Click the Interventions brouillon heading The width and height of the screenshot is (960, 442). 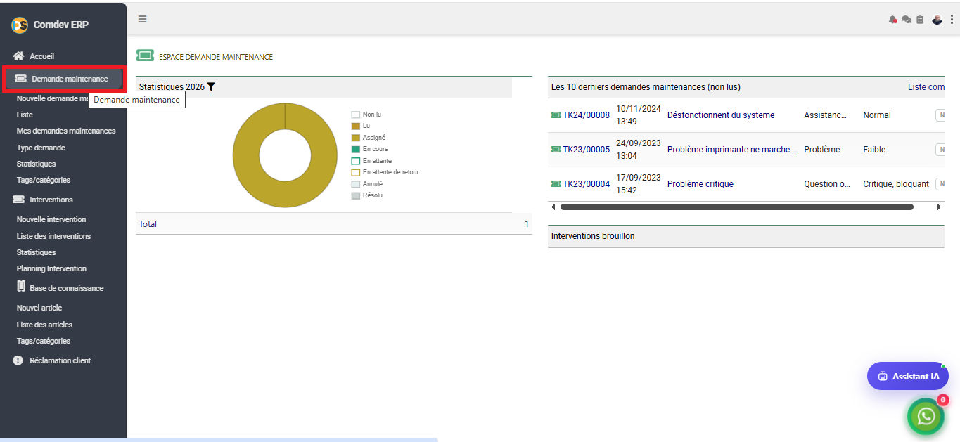point(593,236)
